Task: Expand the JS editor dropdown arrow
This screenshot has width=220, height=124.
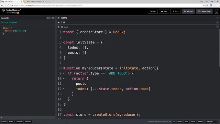Action: [218, 27]
